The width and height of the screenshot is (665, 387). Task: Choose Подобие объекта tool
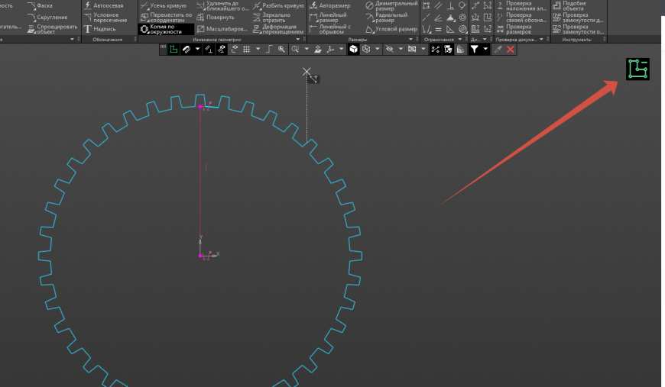[x=569, y=5]
